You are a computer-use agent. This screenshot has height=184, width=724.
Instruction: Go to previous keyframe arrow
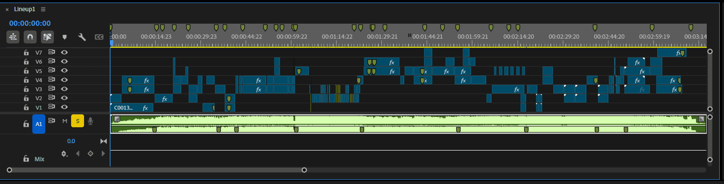point(78,153)
